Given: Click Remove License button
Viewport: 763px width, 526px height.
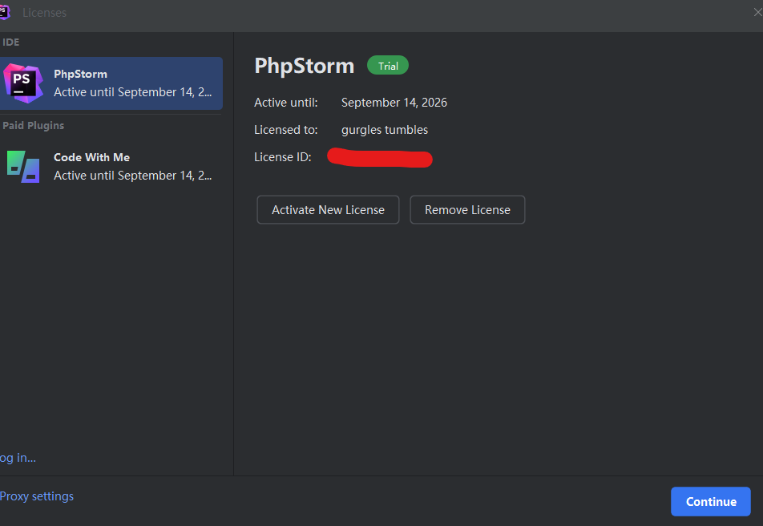Looking at the screenshot, I should pos(467,210).
